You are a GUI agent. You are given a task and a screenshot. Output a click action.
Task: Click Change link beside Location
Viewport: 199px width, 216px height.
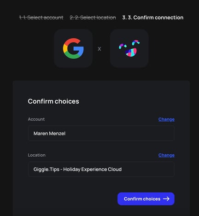tap(166, 155)
